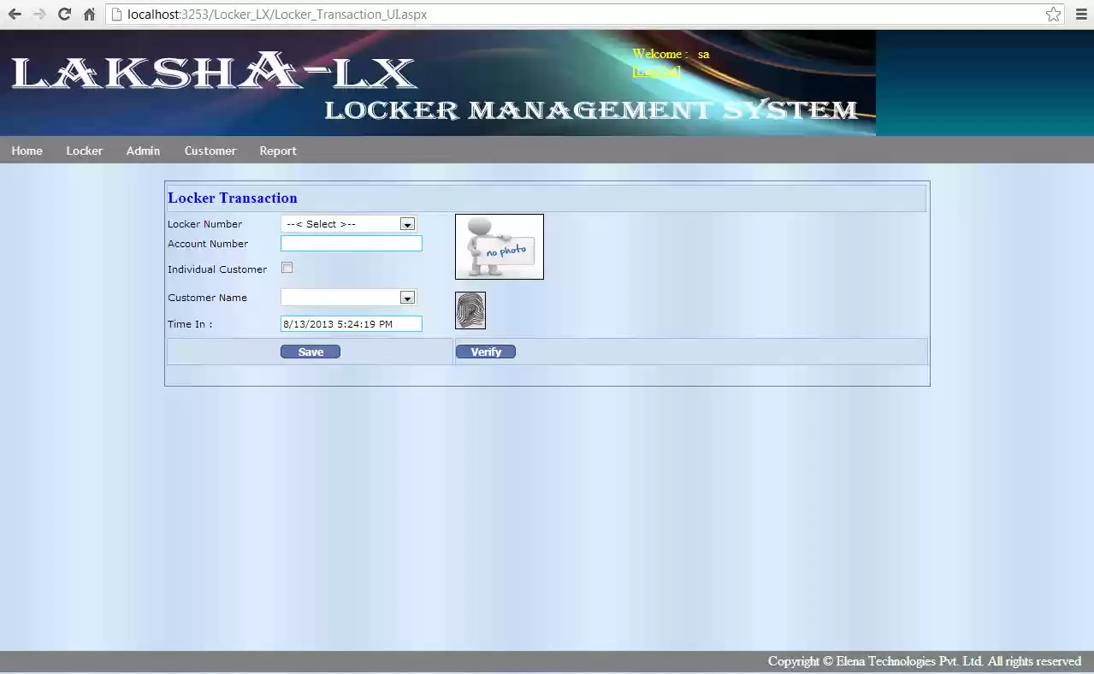
Task: Click the Save button
Action: [x=310, y=351]
